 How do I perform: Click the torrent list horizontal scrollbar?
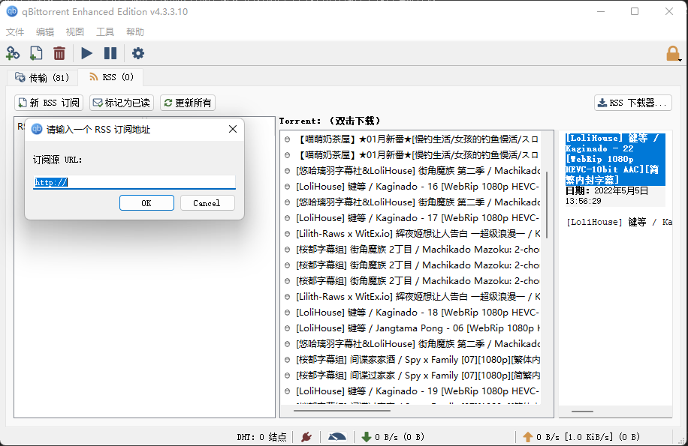pos(342,411)
